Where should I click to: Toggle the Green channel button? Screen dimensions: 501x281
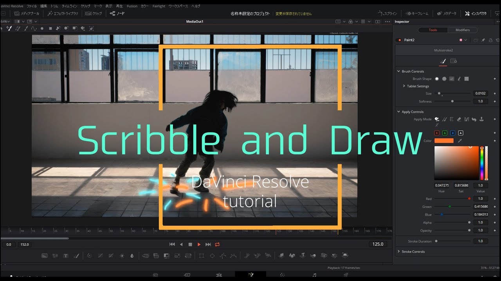coord(445,133)
